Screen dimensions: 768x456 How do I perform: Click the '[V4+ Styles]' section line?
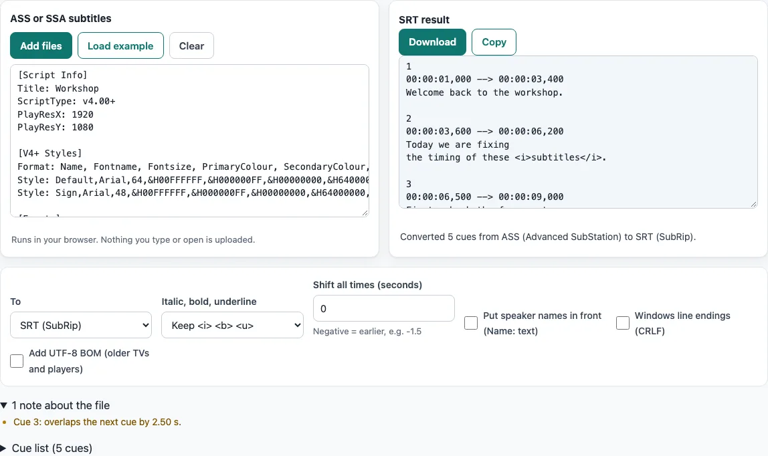tap(50, 154)
